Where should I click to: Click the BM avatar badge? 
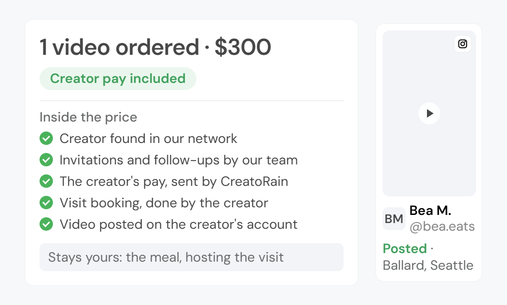(394, 219)
